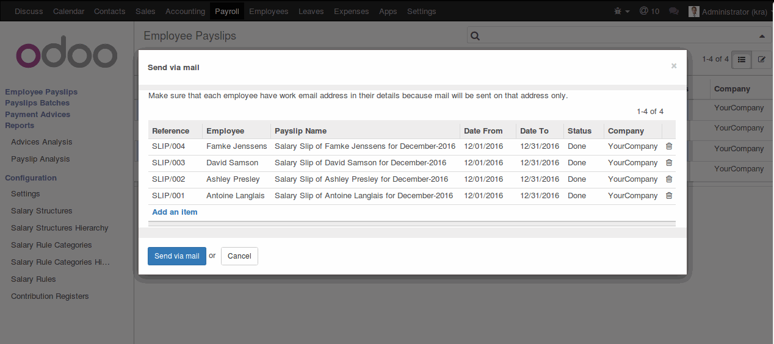Open the Employees menu
774x344 pixels.
point(269,11)
